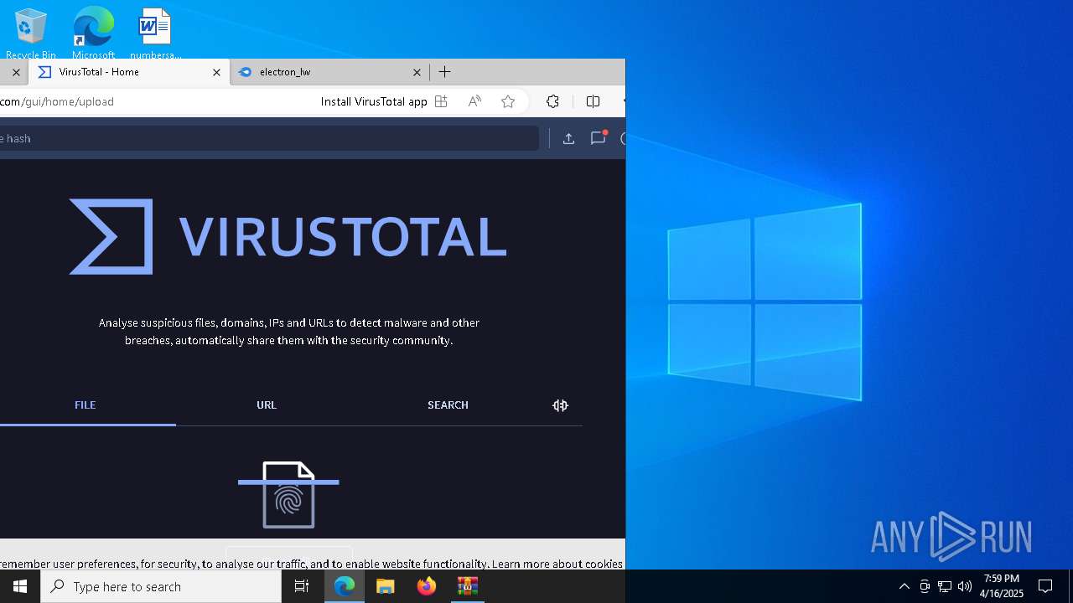Select the FILE tab
Screen dimensions: 1073x603
tap(86, 405)
